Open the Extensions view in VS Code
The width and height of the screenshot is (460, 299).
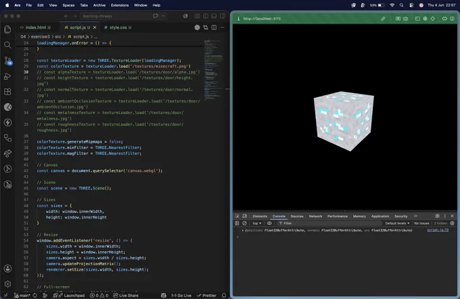coord(7,91)
